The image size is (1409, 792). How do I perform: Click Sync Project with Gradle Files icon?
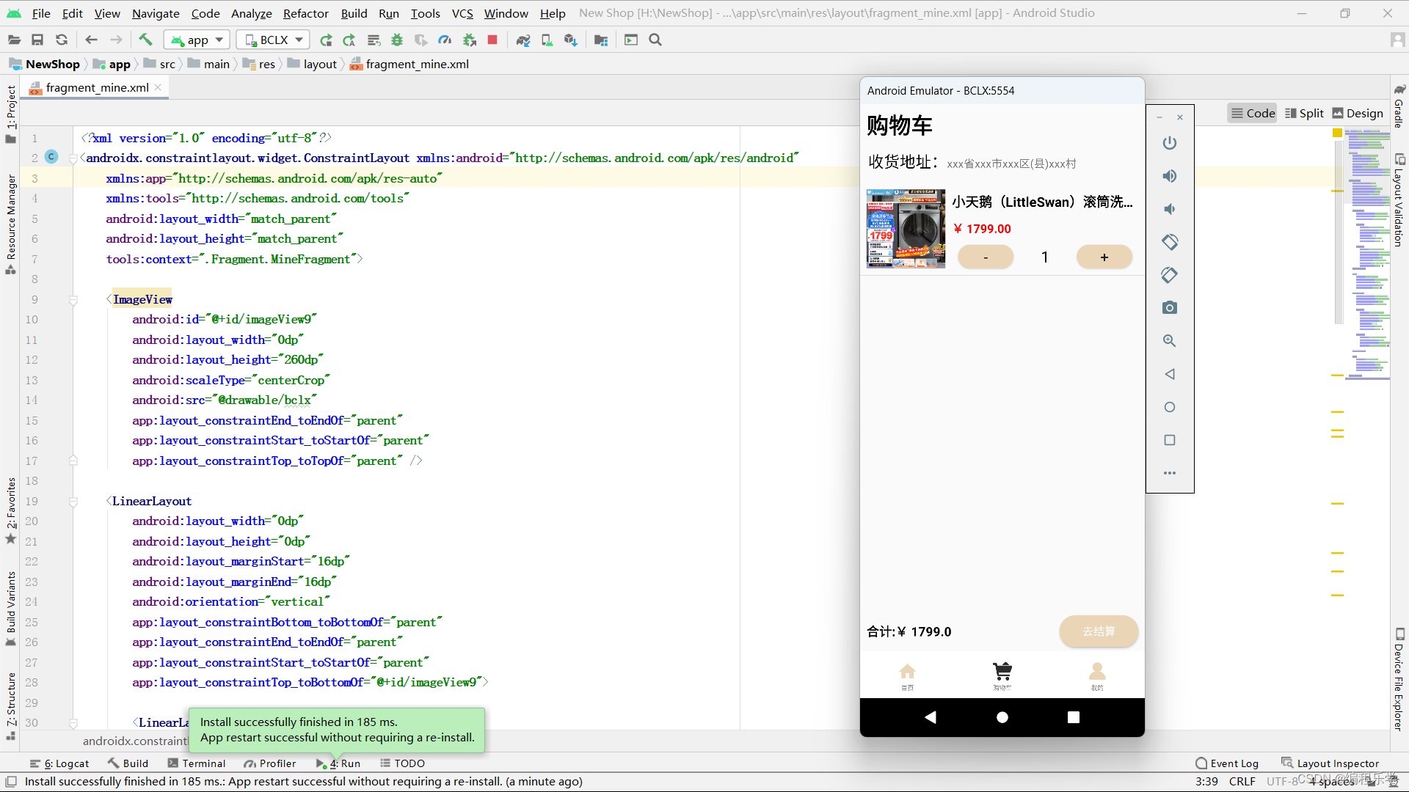point(523,40)
